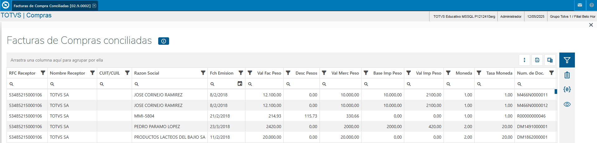The image size is (597, 143).
Task: Sort by Nombre Receptor column header
Action: [x=67, y=73]
